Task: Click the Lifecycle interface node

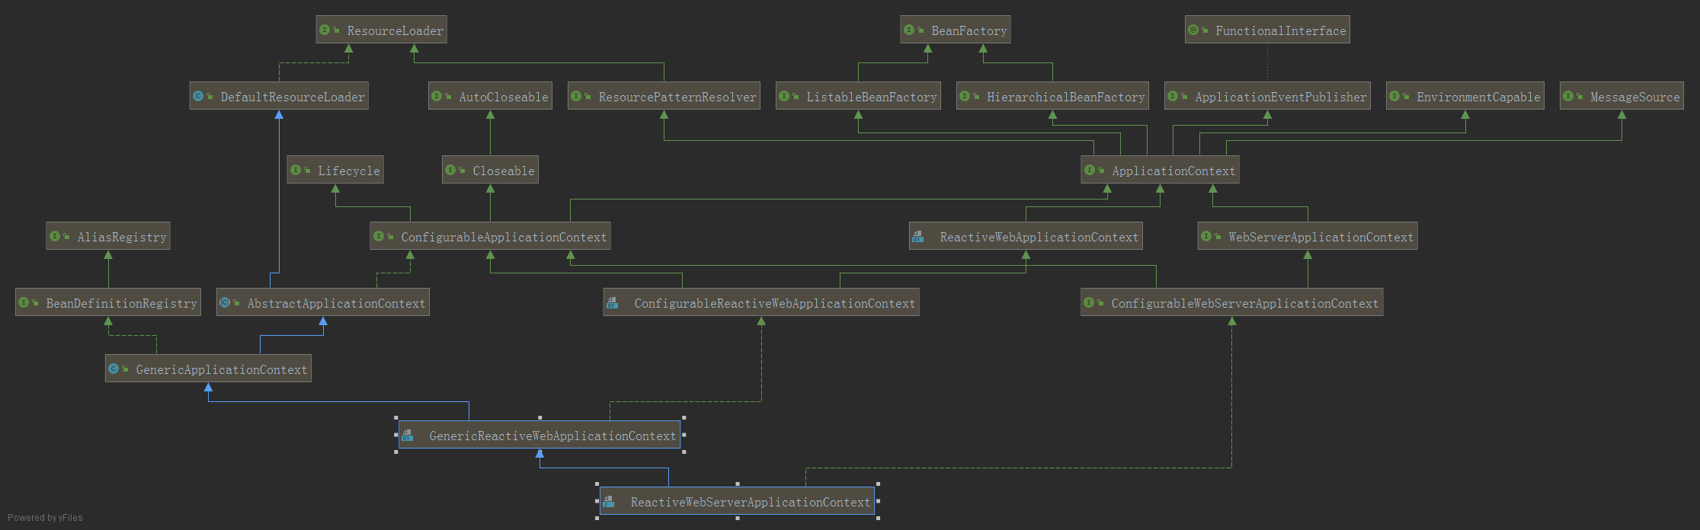Action: click(x=335, y=170)
